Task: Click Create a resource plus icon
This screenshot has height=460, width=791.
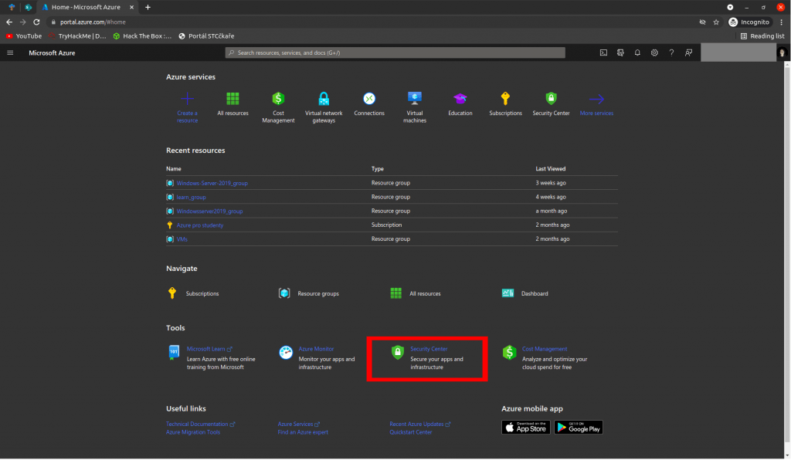Action: [x=187, y=99]
